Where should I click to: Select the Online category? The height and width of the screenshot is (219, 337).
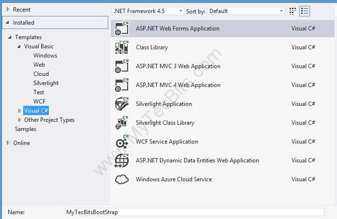coord(21,143)
